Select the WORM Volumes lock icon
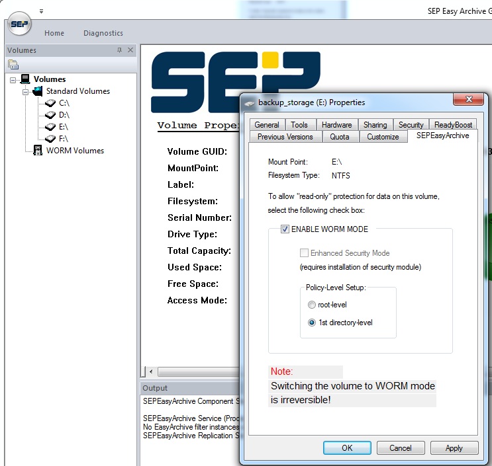492x466 pixels. pyautogui.click(x=38, y=151)
